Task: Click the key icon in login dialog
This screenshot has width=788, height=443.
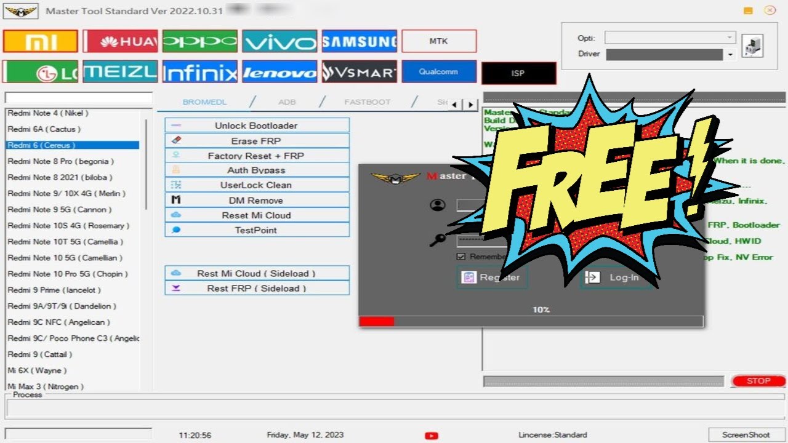Action: pyautogui.click(x=437, y=240)
